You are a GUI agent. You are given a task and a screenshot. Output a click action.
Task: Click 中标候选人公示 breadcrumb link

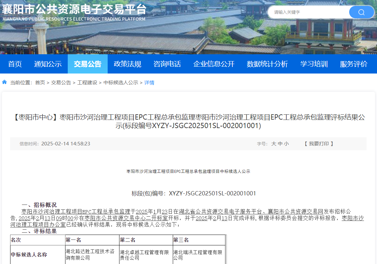[x=121, y=83]
